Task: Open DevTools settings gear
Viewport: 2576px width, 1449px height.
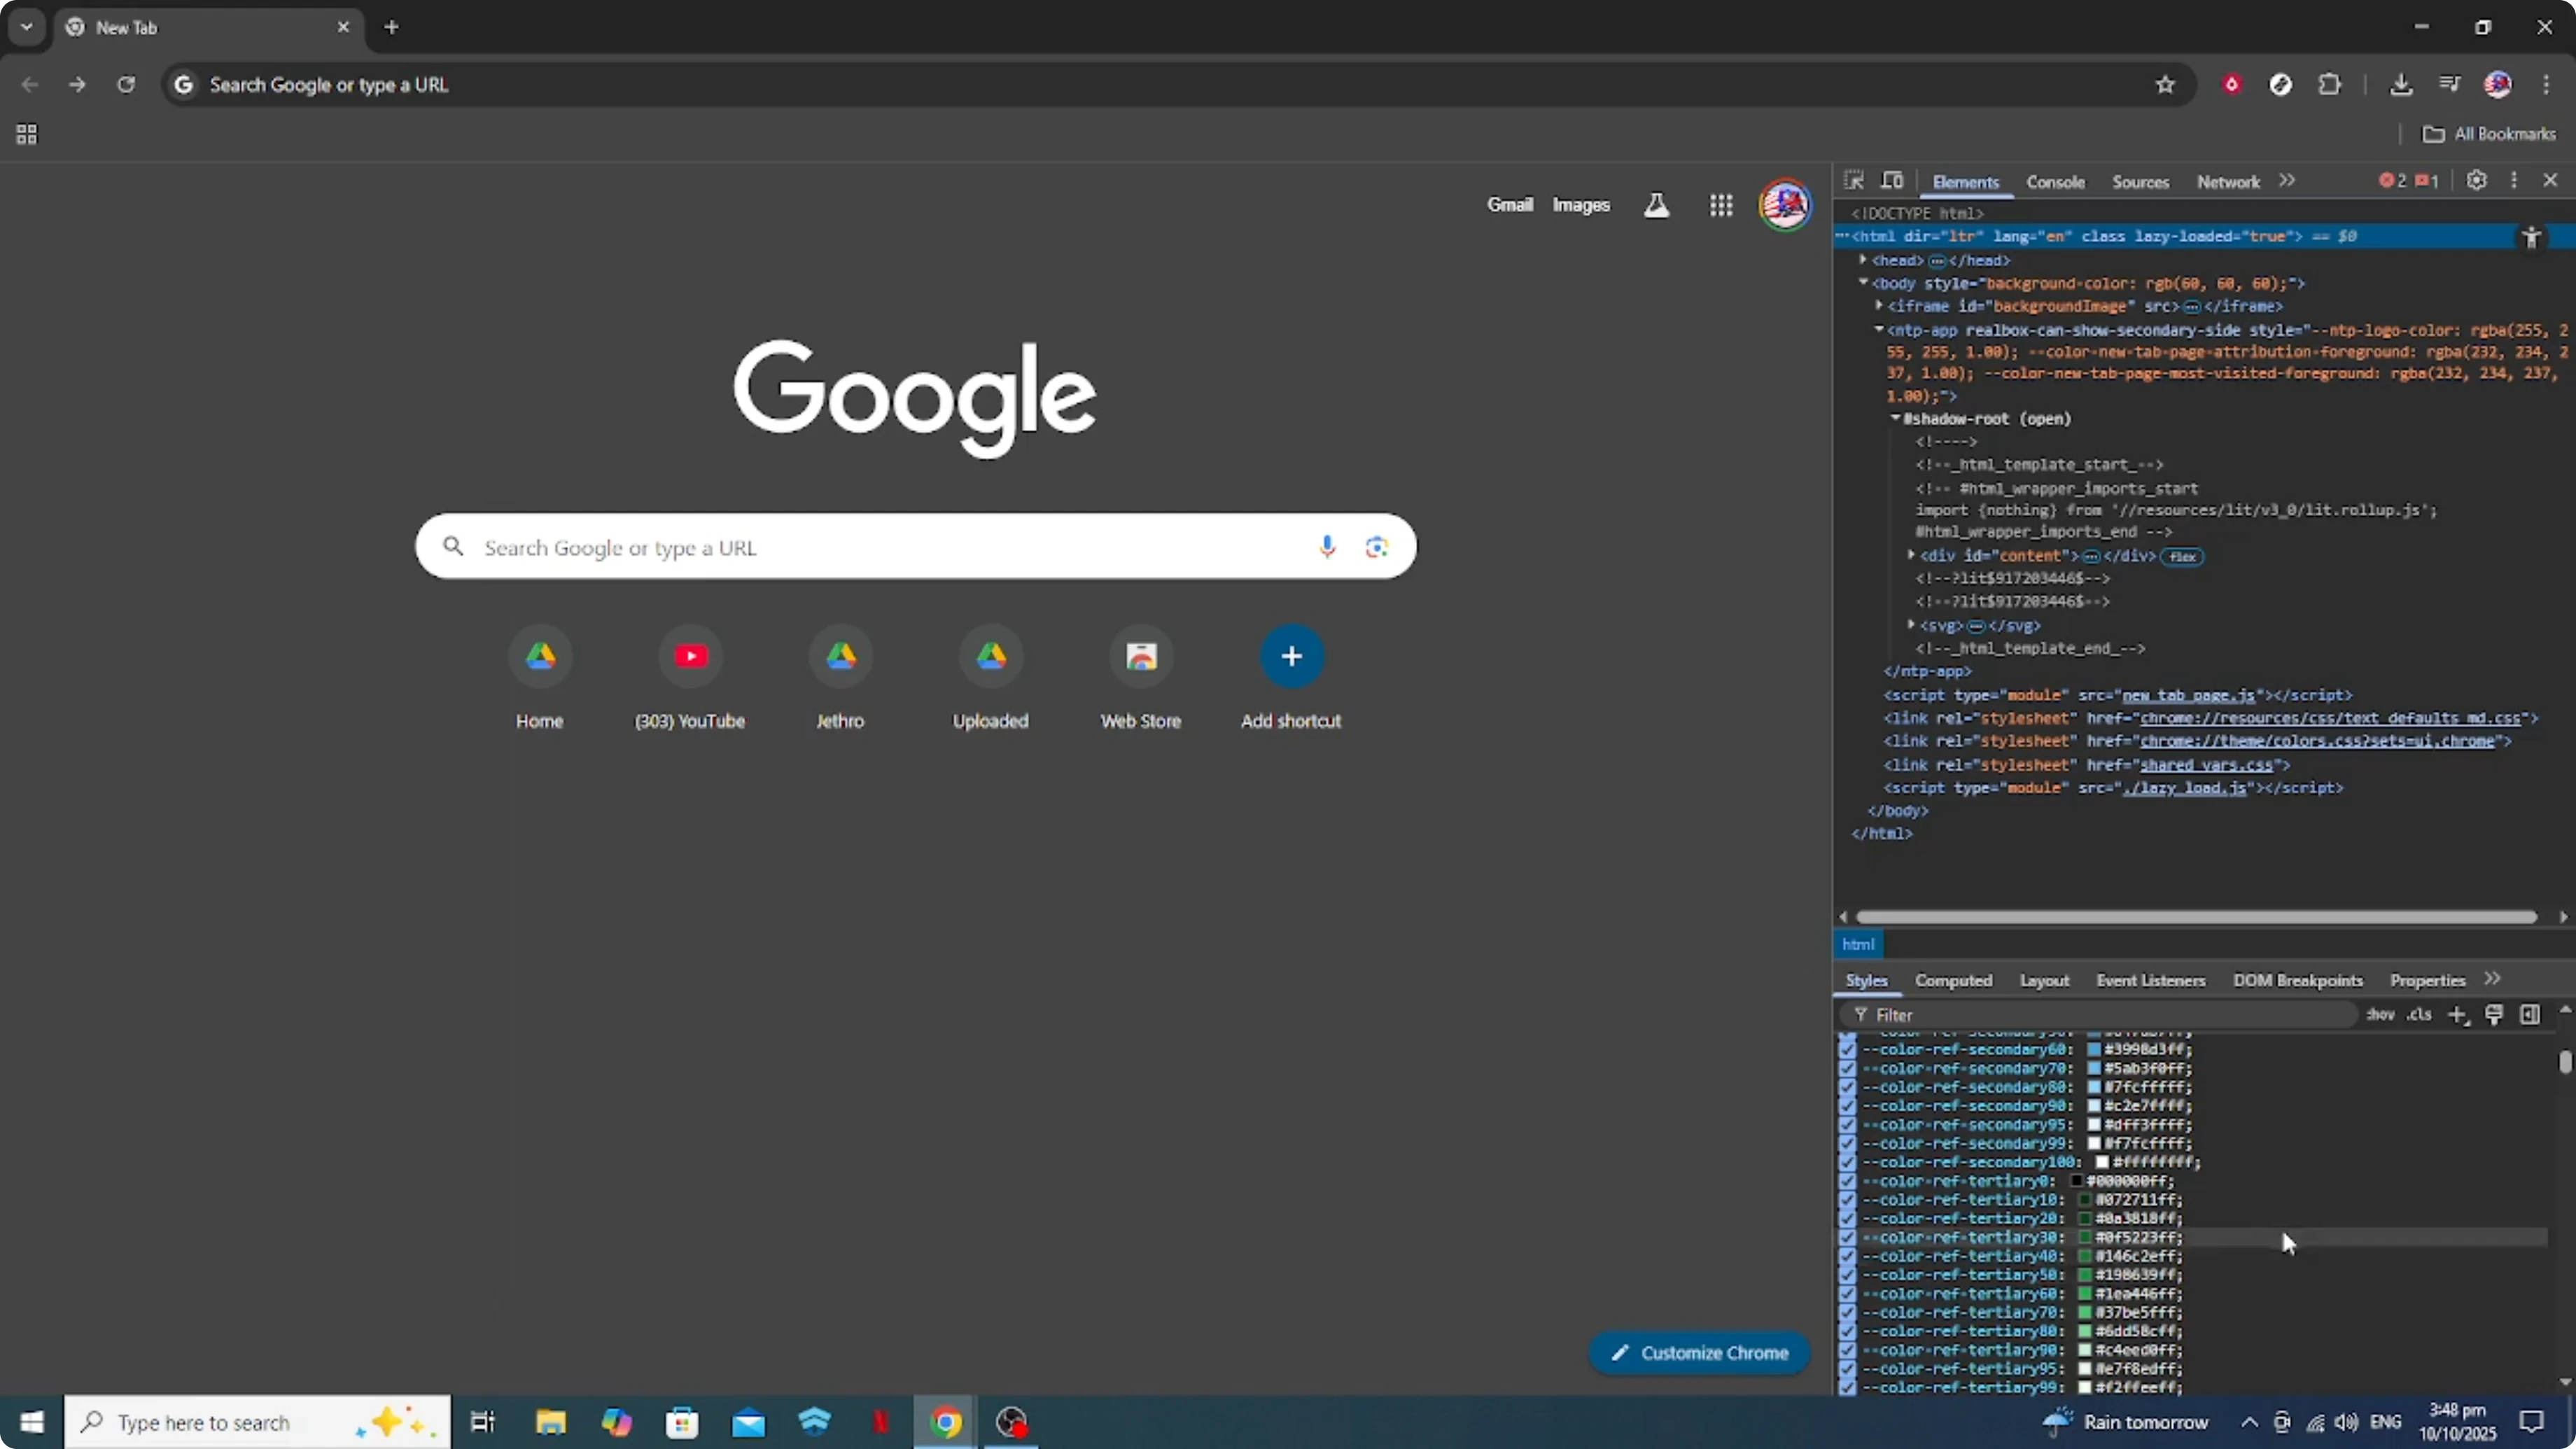Action: click(2476, 181)
